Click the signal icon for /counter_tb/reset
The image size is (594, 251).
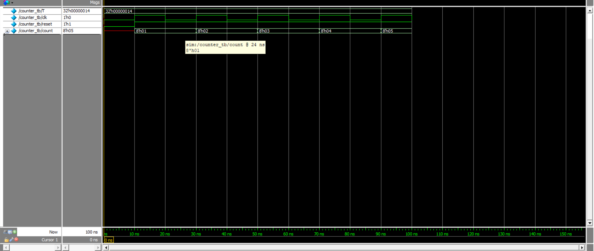tap(14, 24)
